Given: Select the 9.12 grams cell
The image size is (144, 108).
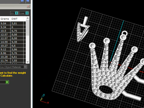Looking at the screenshot, I should [x=5, y=49].
